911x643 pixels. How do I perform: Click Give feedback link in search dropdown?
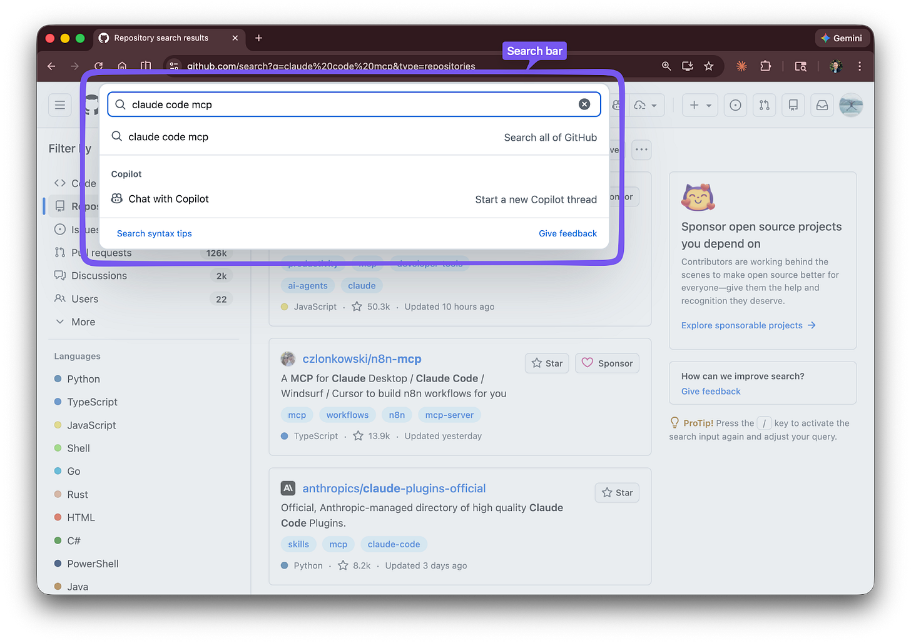coord(567,233)
